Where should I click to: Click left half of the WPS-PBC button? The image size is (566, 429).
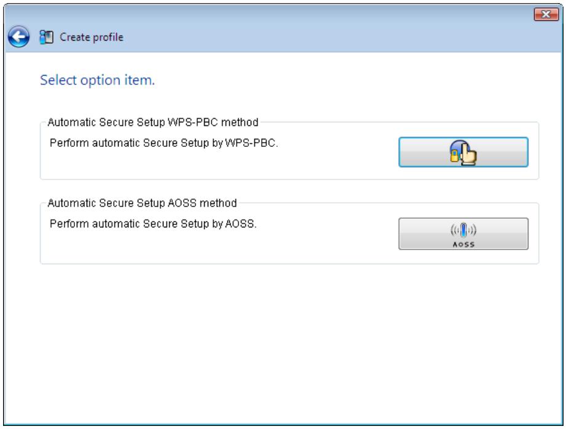click(424, 152)
